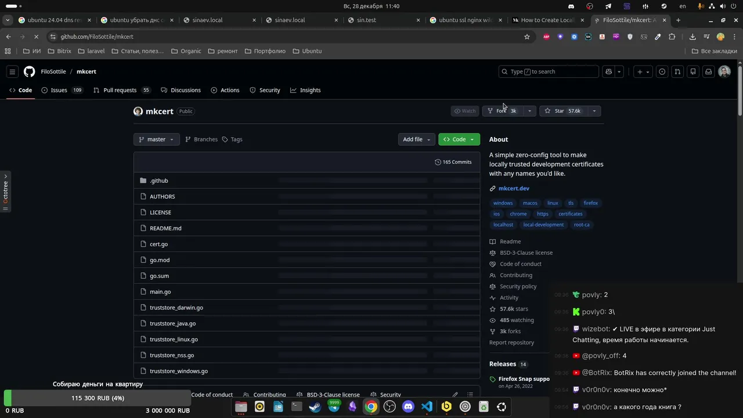Toggle Watch on mkcert repository
The height and width of the screenshot is (418, 743).
[465, 111]
